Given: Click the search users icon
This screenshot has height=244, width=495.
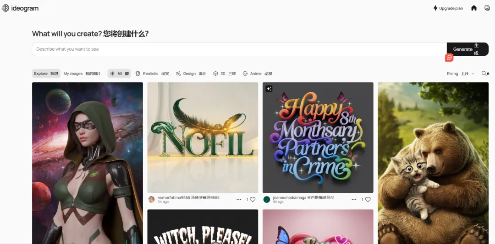Looking at the screenshot, I should click(485, 74).
